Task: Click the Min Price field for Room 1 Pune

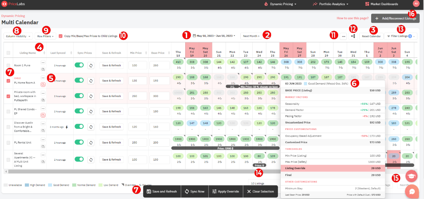Action: (137, 65)
